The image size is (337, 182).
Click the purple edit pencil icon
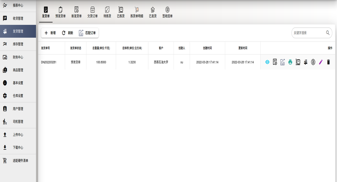click(321, 62)
